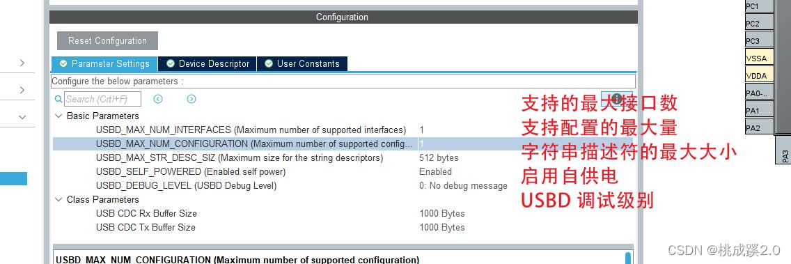Go to previous search result arrow

(x=158, y=99)
